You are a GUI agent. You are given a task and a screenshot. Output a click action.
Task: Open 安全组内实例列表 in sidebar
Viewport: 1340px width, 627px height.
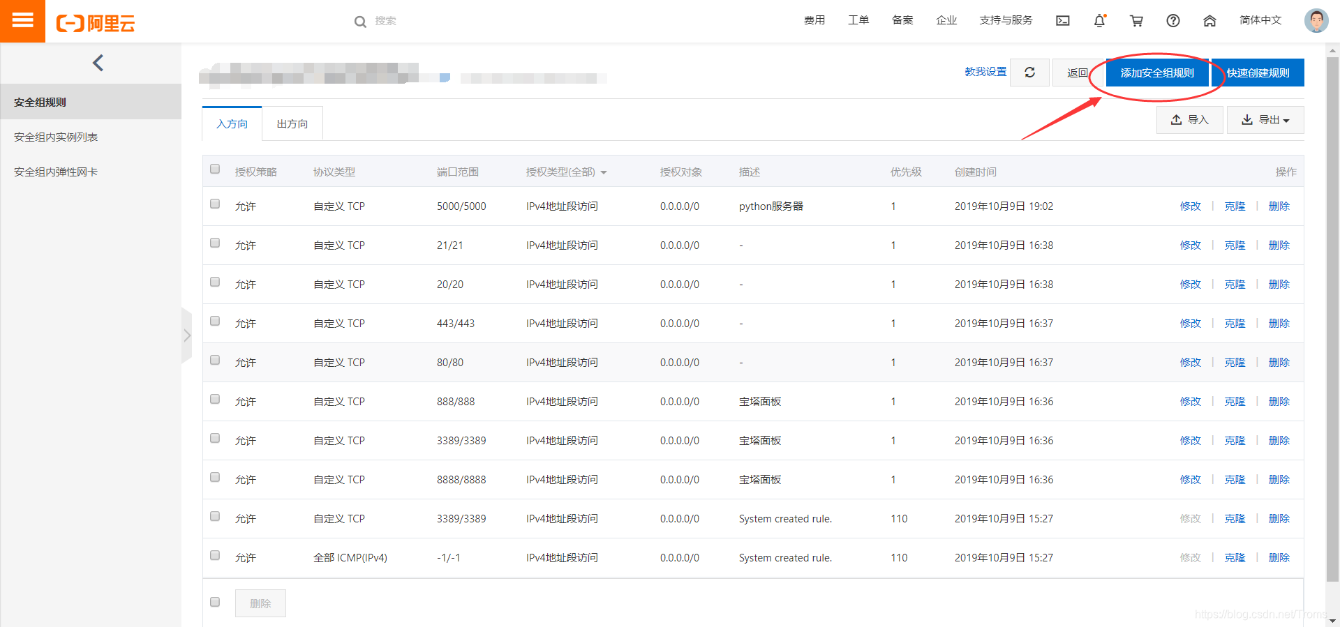(x=91, y=137)
